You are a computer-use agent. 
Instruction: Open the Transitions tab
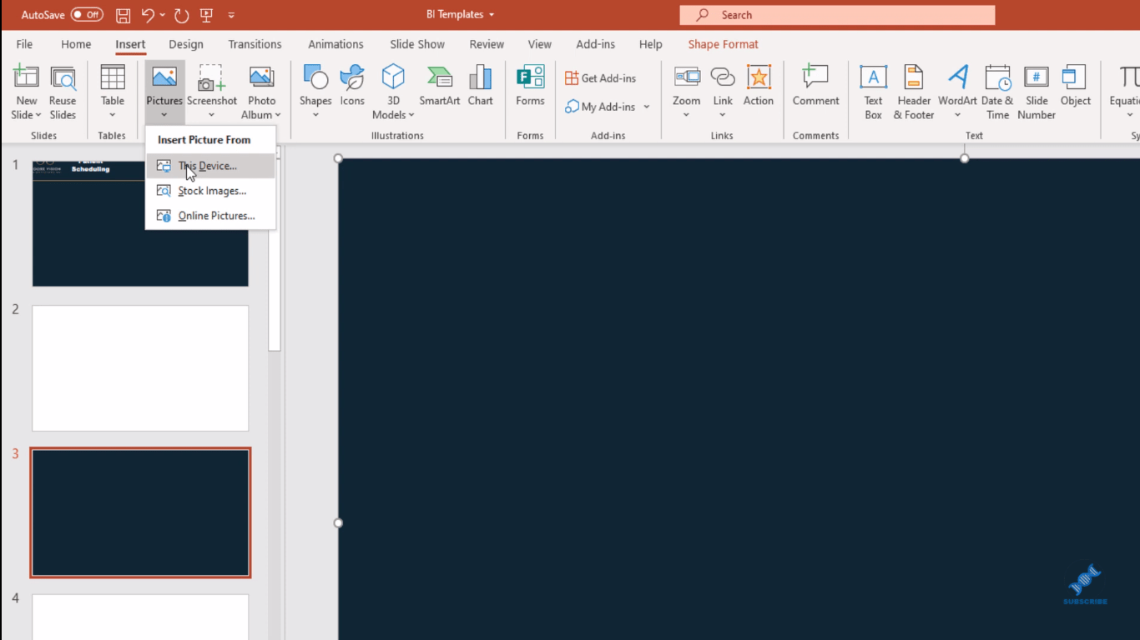point(255,44)
